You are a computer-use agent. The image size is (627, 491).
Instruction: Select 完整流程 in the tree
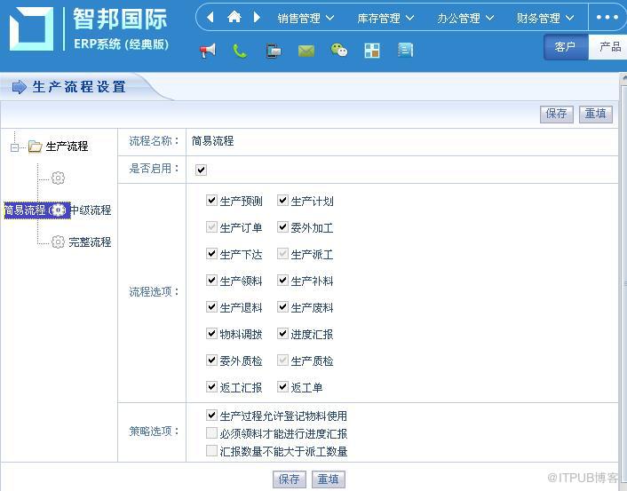[90, 242]
